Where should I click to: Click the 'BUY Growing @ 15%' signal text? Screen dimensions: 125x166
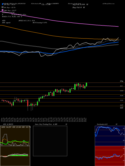tap(40, 23)
